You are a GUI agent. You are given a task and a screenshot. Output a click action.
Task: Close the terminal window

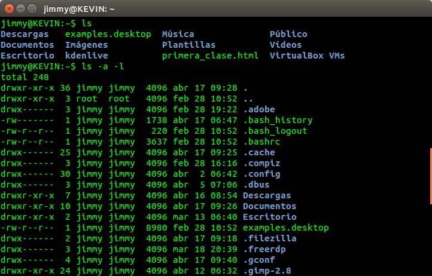click(9, 9)
